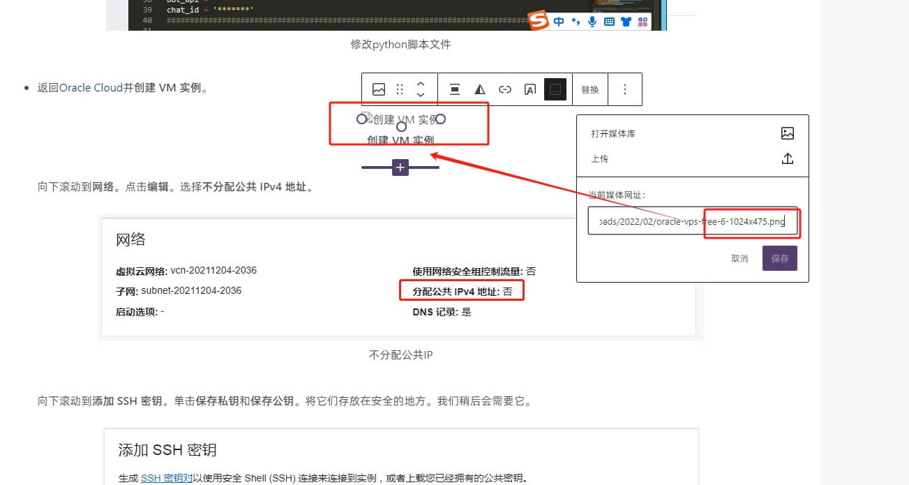Select the image block type icon
The image size is (909, 485).
379,89
